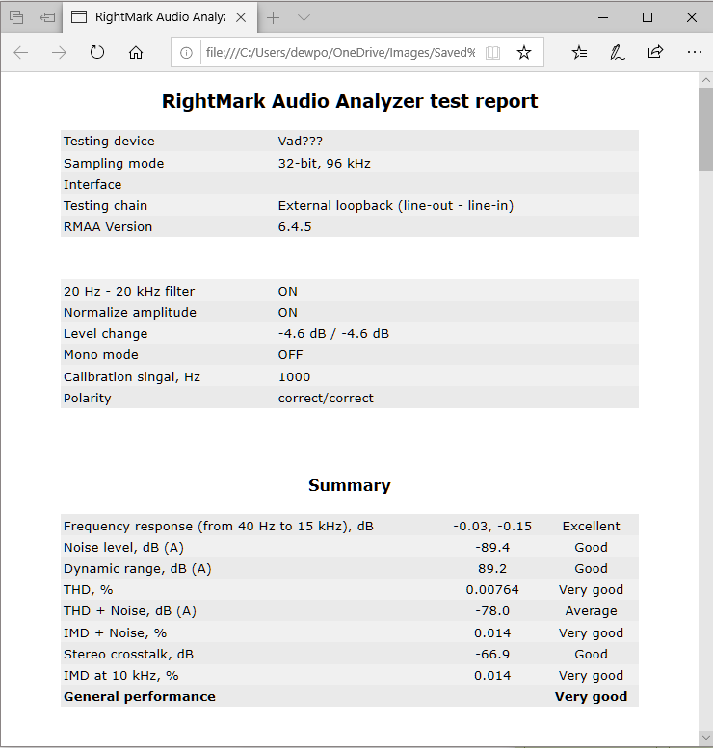Select 'Excellent' frequency response rating
This screenshot has height=748, width=713.
(x=592, y=527)
